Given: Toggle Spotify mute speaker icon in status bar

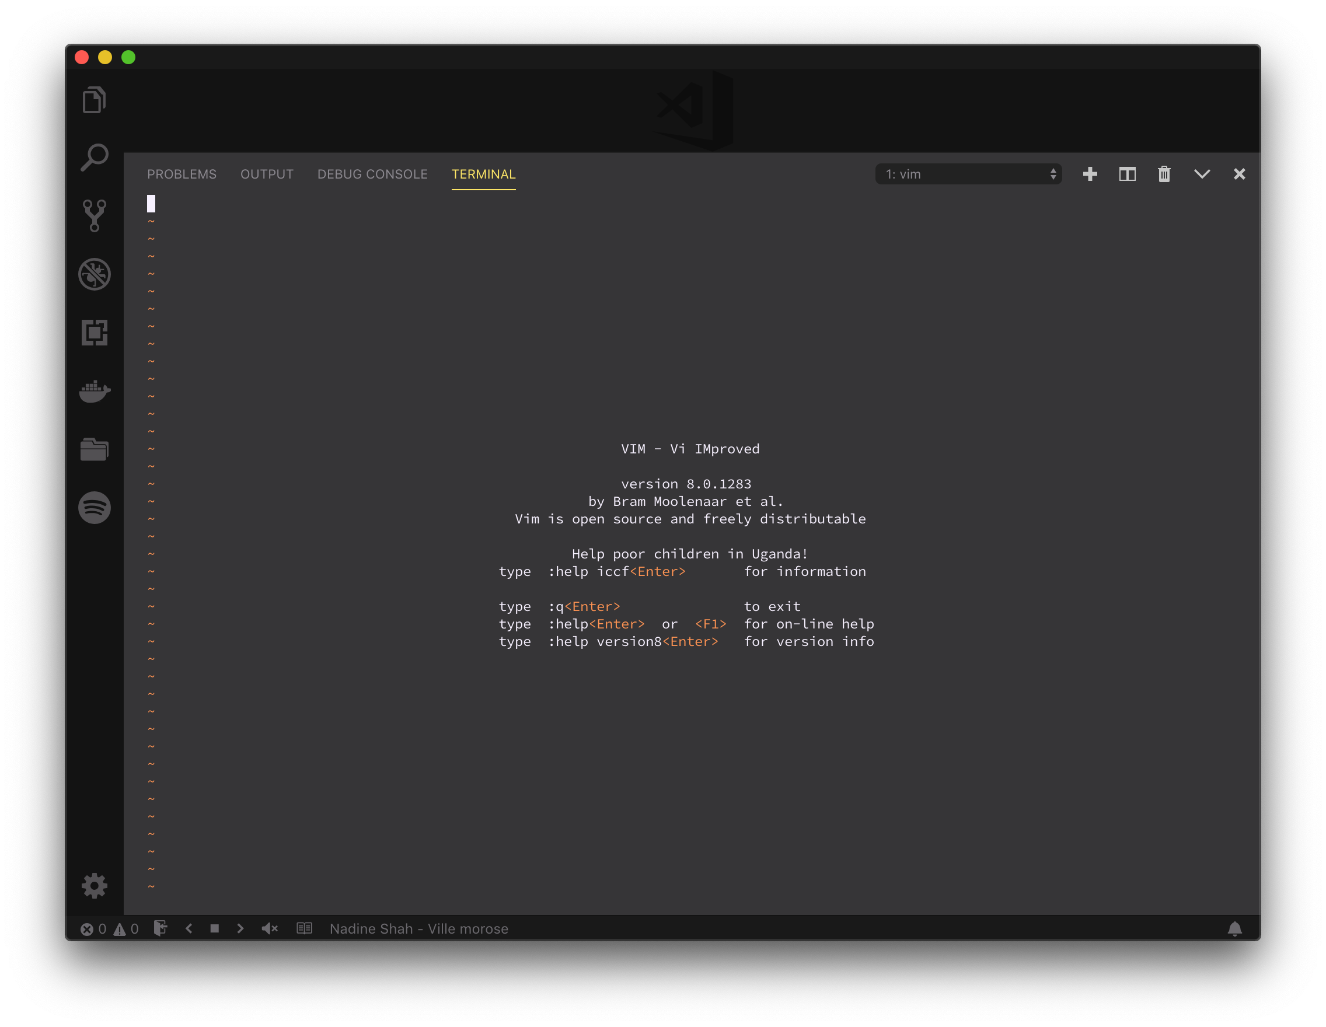Looking at the screenshot, I should [270, 928].
